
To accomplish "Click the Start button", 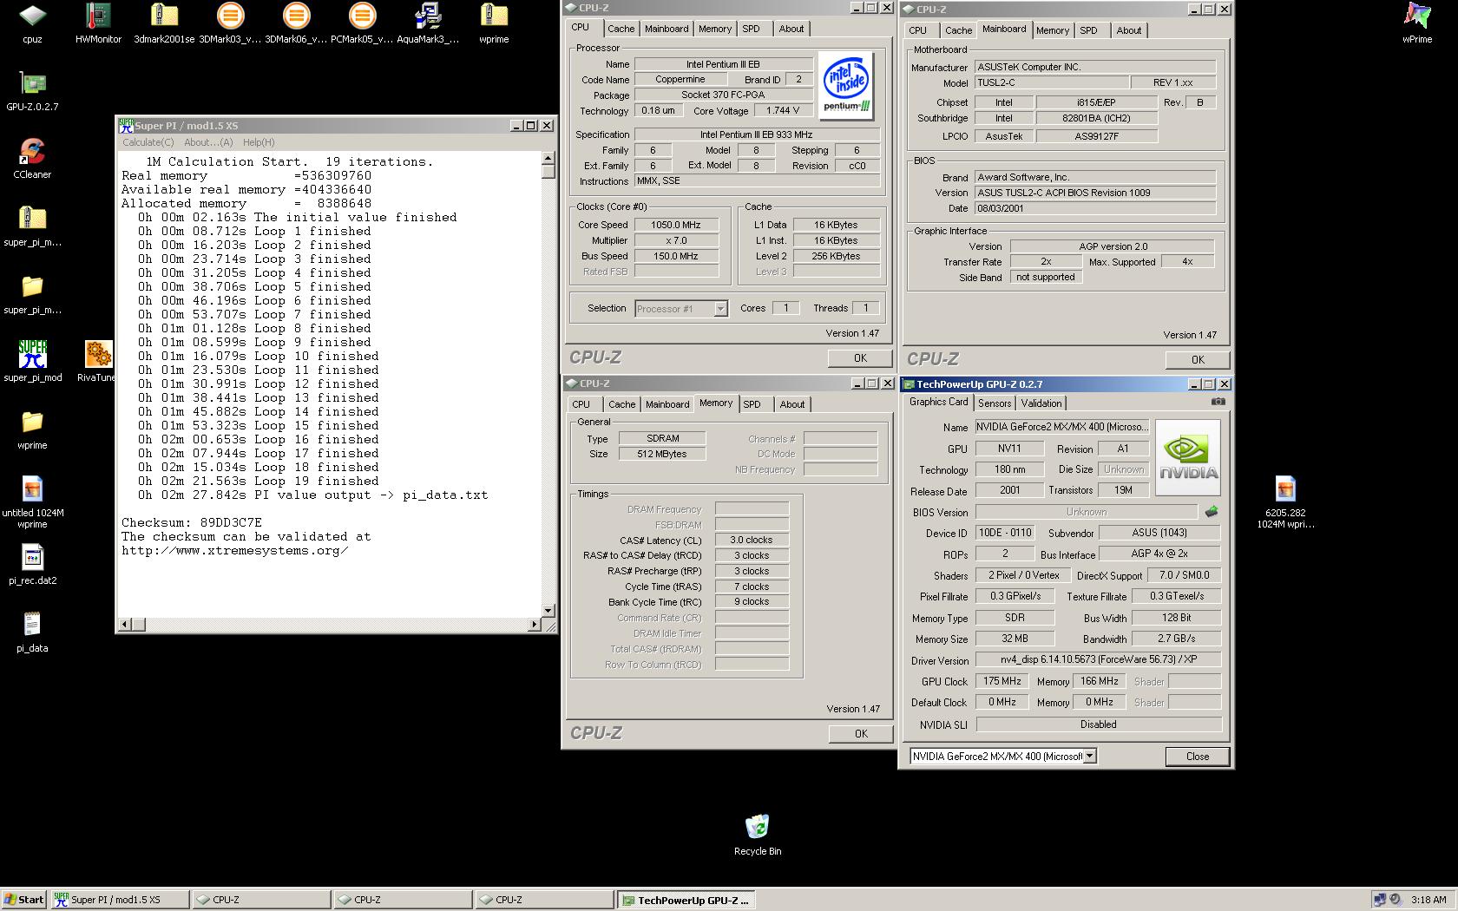I will point(24,900).
